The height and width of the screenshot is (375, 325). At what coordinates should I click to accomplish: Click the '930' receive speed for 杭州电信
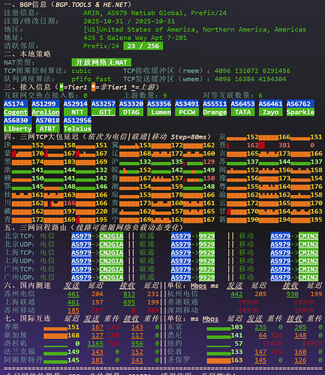point(293,294)
